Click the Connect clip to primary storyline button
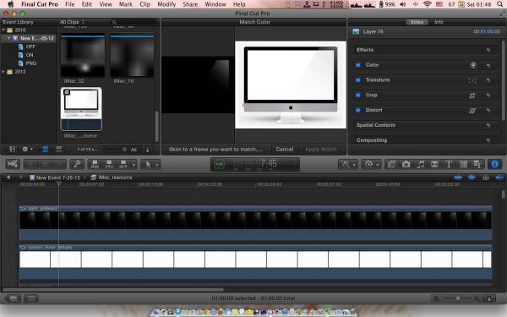 [x=95, y=164]
